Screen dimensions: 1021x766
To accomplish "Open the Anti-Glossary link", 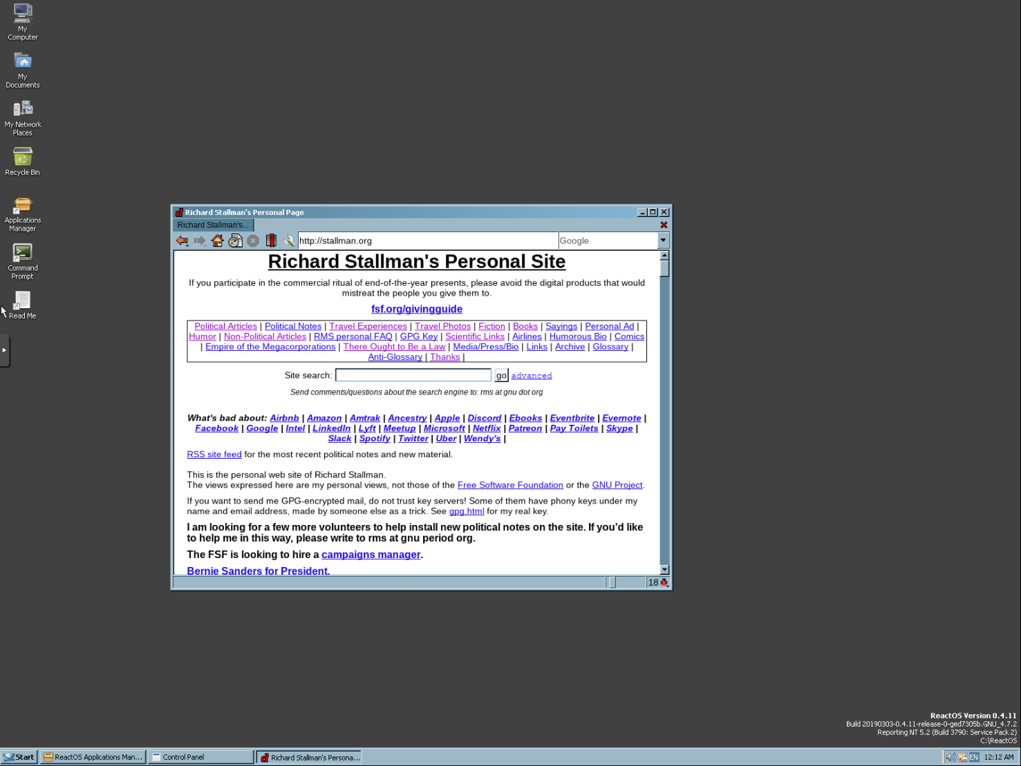I will (x=395, y=357).
